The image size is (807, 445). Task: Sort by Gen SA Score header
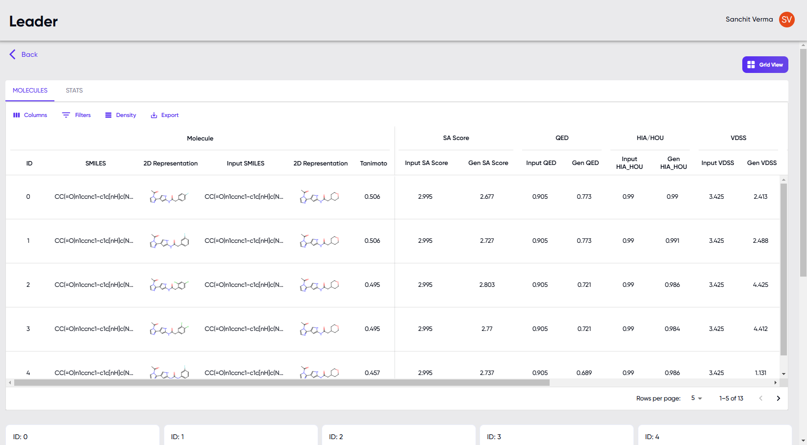[488, 163]
